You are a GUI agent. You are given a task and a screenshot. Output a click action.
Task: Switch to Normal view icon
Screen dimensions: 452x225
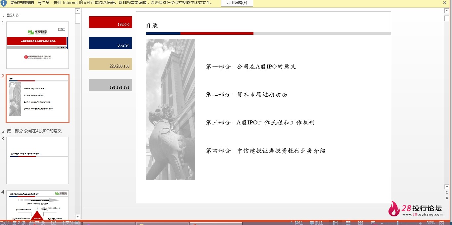tap(336, 223)
